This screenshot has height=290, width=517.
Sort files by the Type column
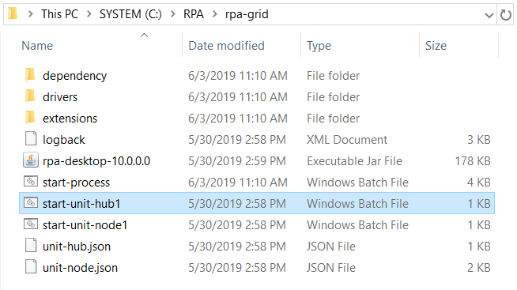click(x=319, y=46)
